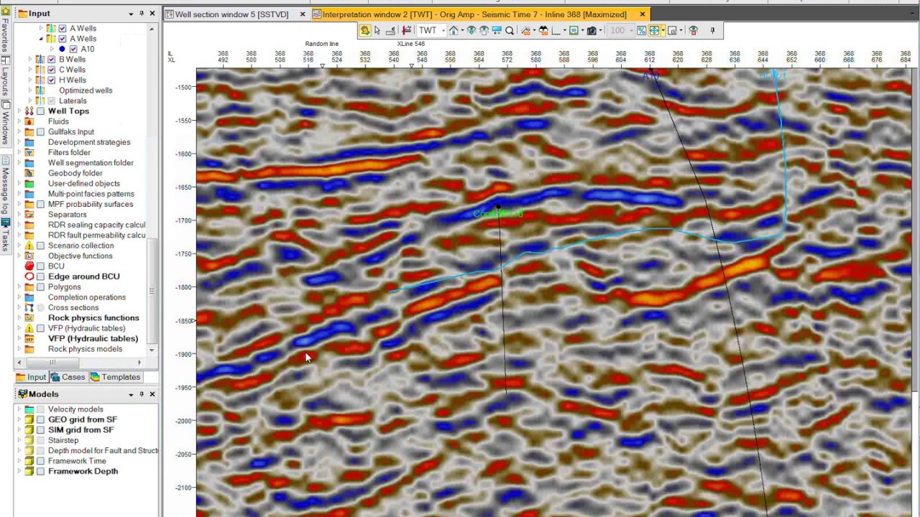Click the blue monitor display icon
The height and width of the screenshot is (517, 920).
tap(497, 30)
